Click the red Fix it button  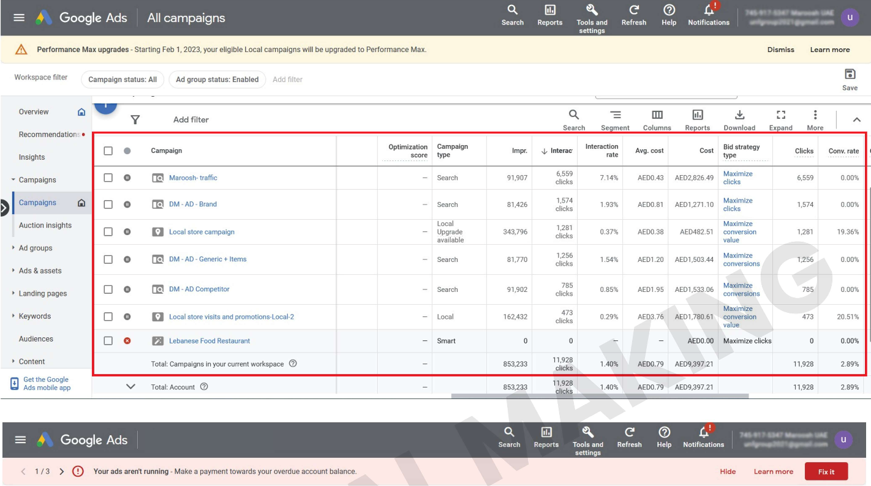(x=826, y=471)
